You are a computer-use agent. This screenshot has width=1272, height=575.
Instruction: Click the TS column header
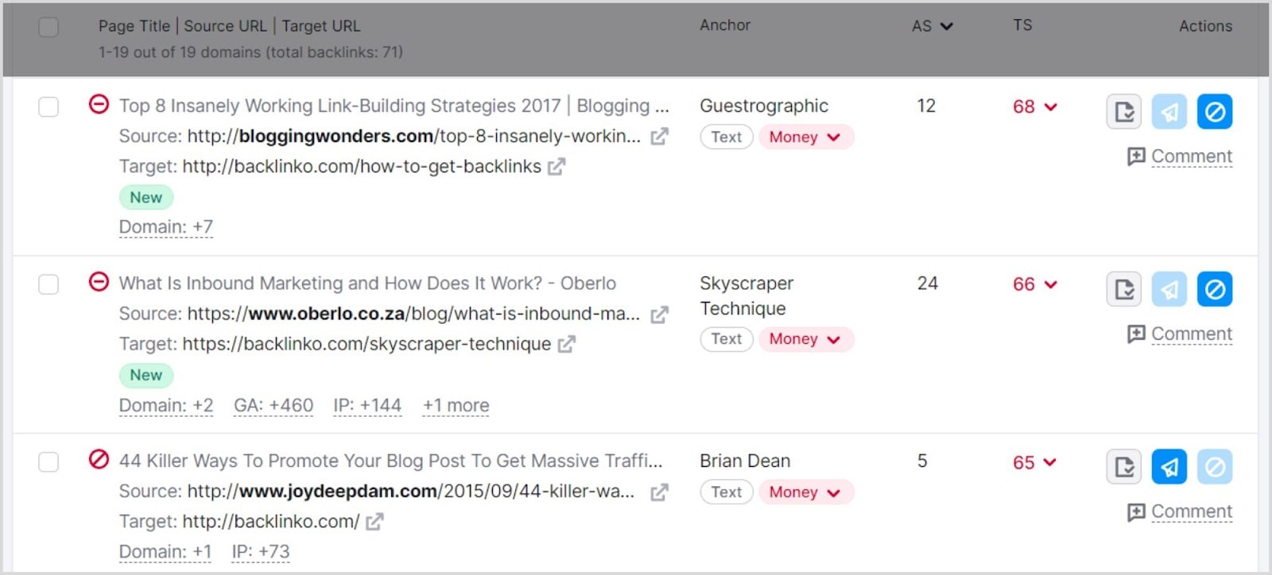point(1022,25)
